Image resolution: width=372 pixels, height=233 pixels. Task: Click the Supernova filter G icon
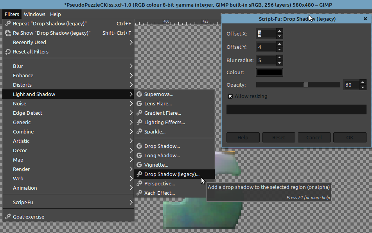click(139, 94)
